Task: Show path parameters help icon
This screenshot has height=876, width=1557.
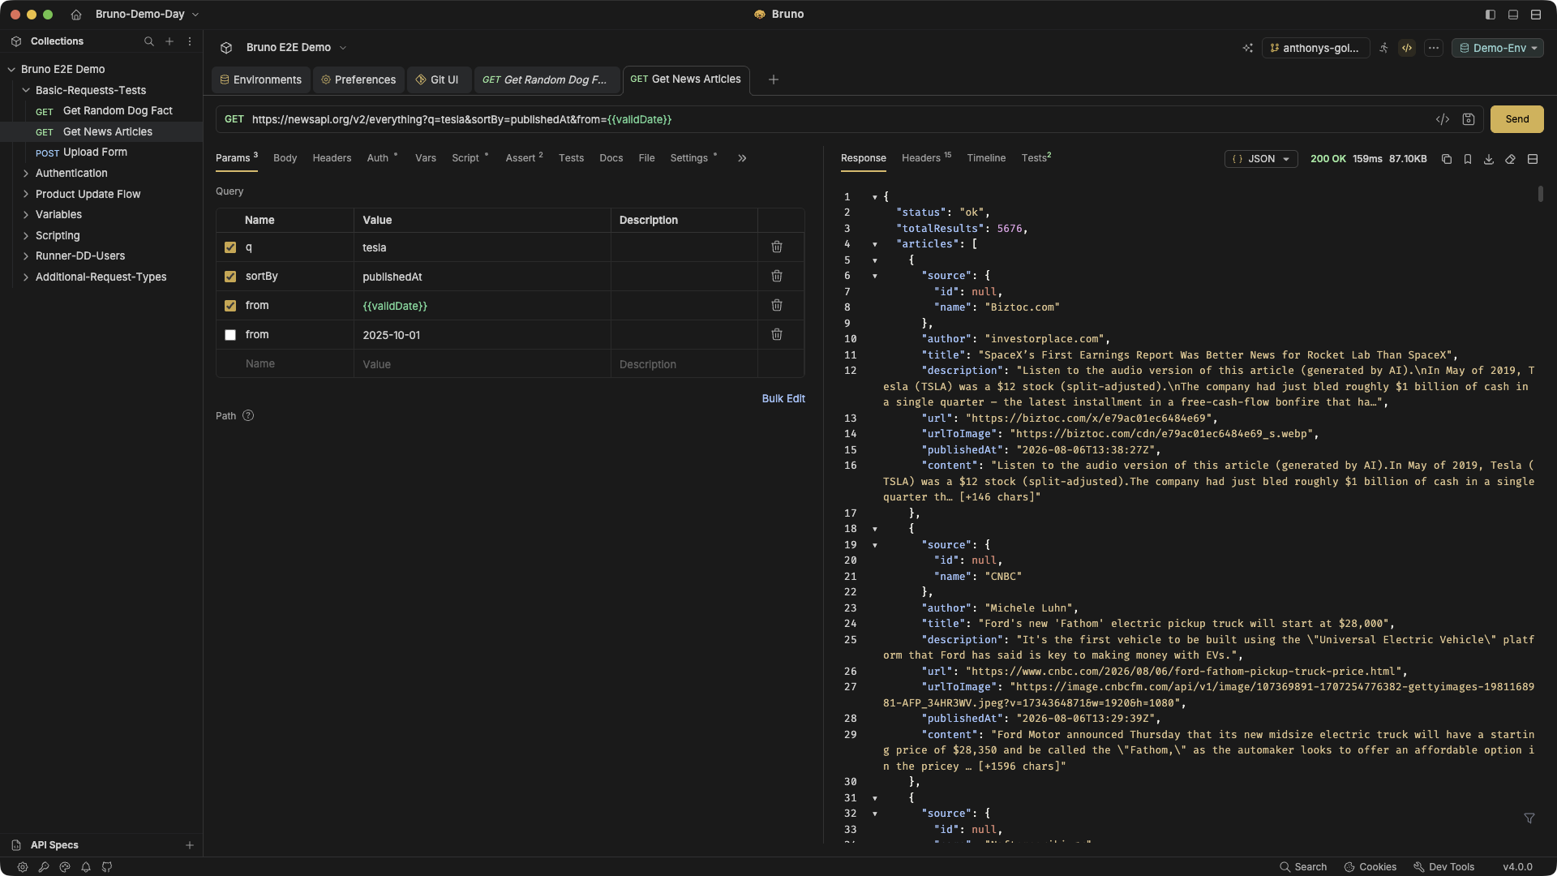Action: point(248,416)
